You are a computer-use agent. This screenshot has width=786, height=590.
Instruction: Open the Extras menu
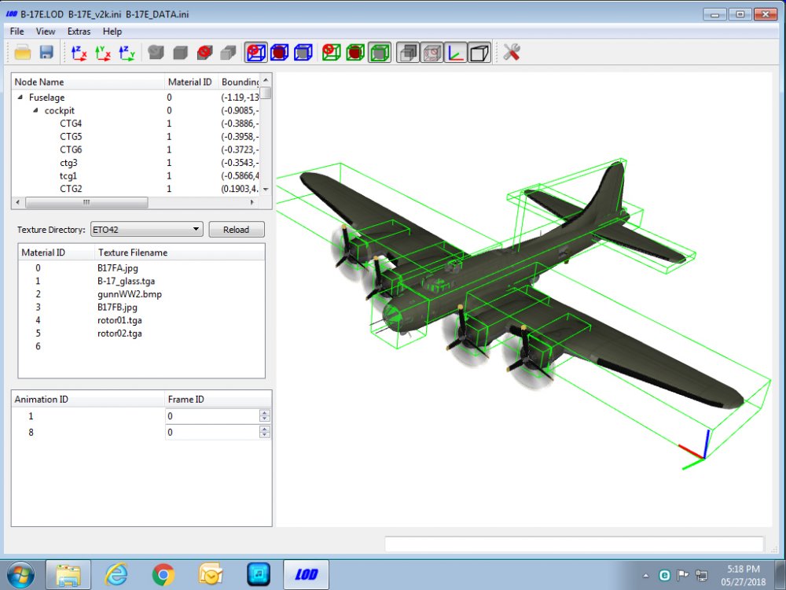pyautogui.click(x=79, y=31)
